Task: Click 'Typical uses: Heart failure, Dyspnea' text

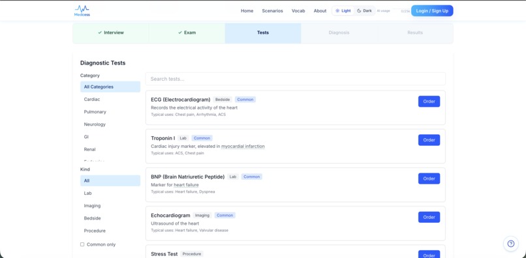Action: pyautogui.click(x=183, y=192)
